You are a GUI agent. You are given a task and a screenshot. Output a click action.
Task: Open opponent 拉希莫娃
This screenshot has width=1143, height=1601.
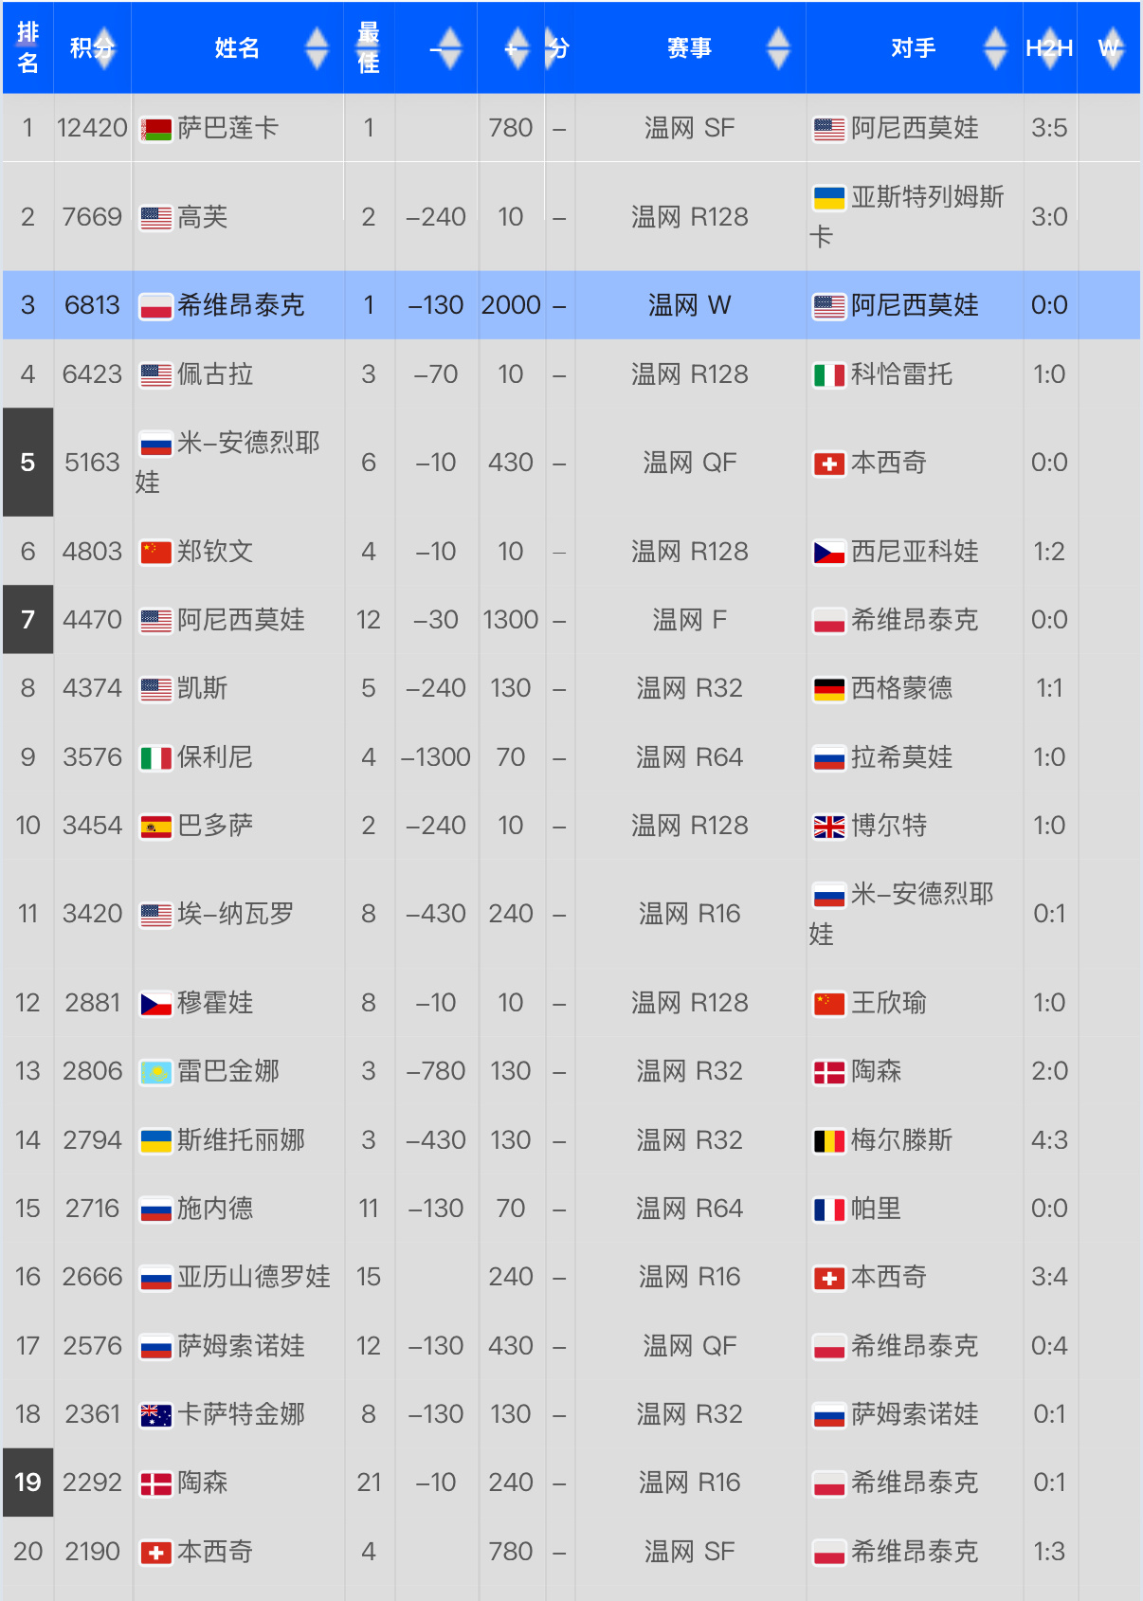click(901, 757)
